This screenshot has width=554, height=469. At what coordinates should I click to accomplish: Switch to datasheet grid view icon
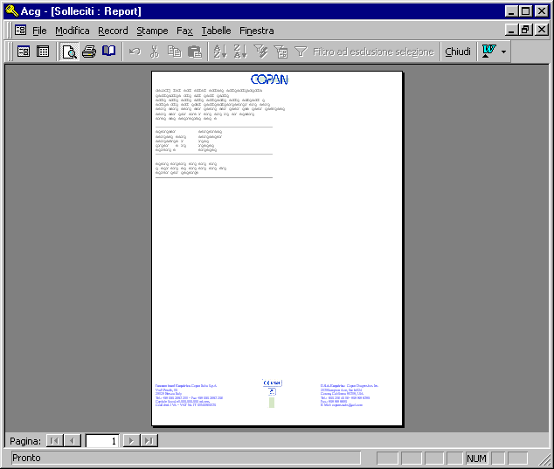(x=43, y=52)
